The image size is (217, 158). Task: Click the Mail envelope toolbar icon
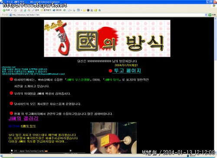point(69,10)
